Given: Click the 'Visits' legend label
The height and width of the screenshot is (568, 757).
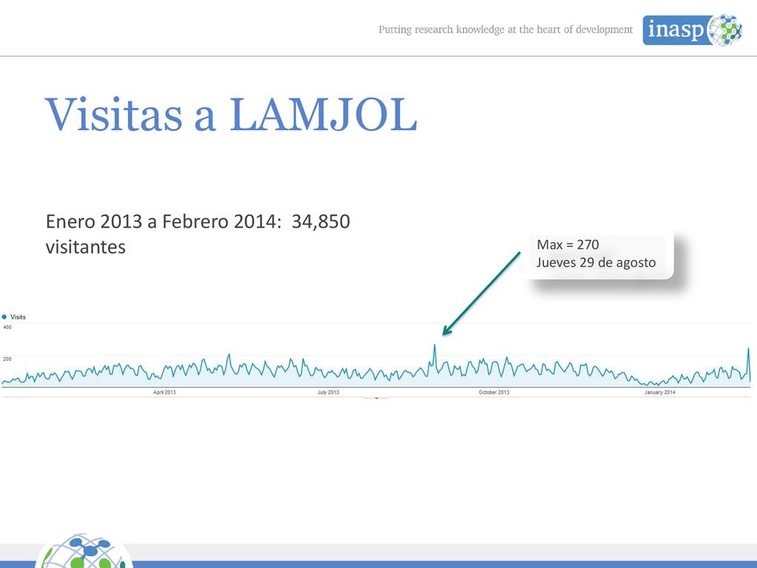Looking at the screenshot, I should (x=18, y=317).
